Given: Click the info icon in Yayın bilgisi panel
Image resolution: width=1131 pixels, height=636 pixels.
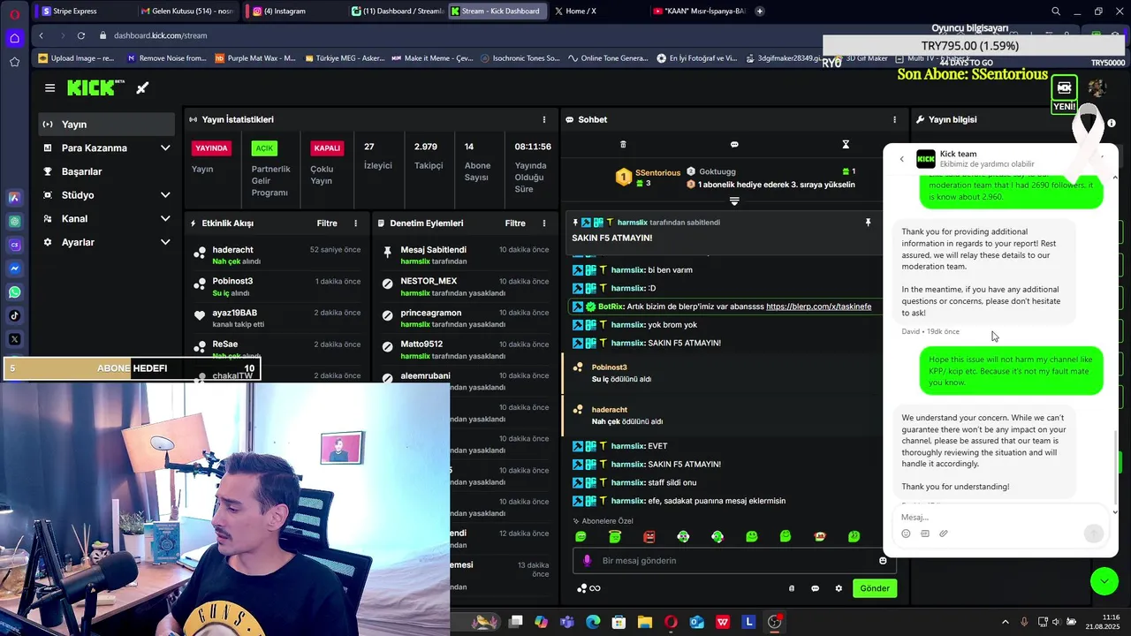Looking at the screenshot, I should (1112, 123).
